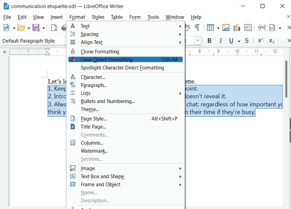The image size is (291, 209).
Task: Open the View menu
Action: 39,17
